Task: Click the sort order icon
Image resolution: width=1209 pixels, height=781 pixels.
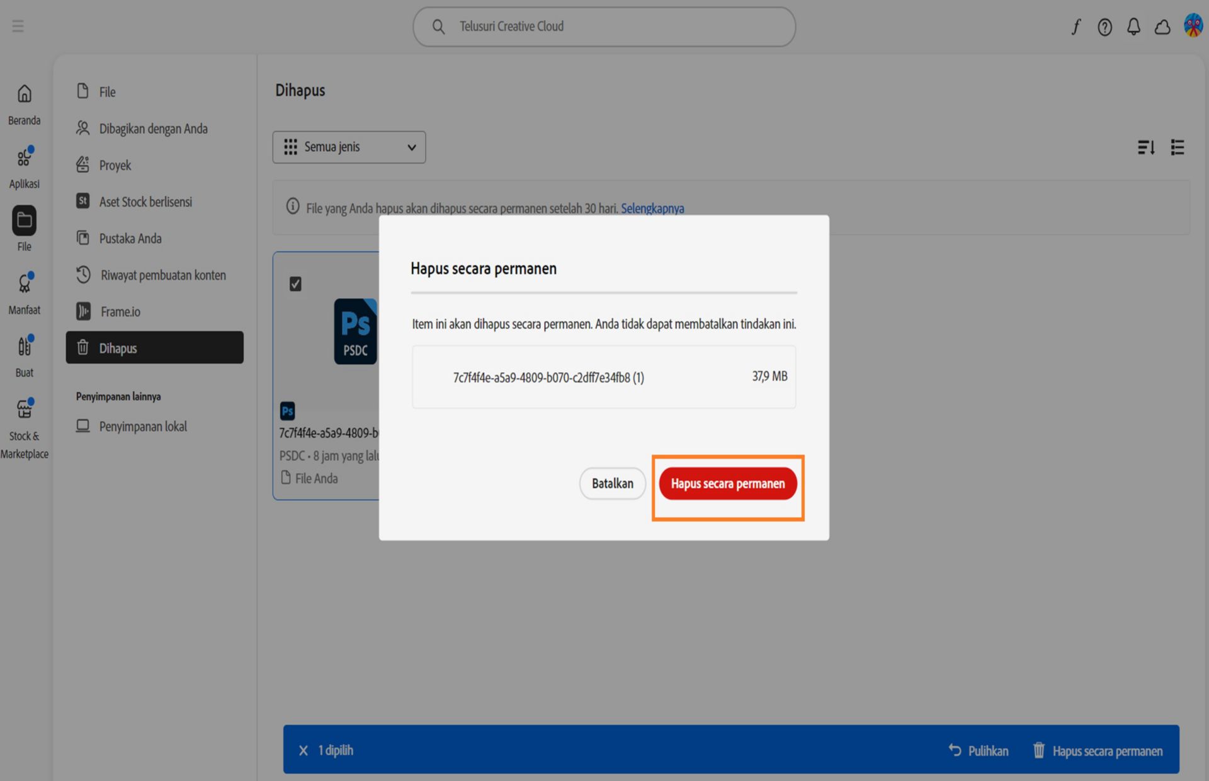Action: (1146, 147)
